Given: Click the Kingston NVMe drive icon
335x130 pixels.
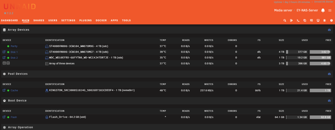Looking at the screenshot, I should tap(47, 90).
